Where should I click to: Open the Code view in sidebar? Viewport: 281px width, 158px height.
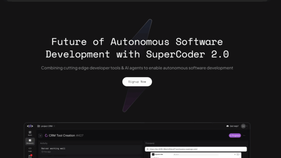(x=30, y=149)
